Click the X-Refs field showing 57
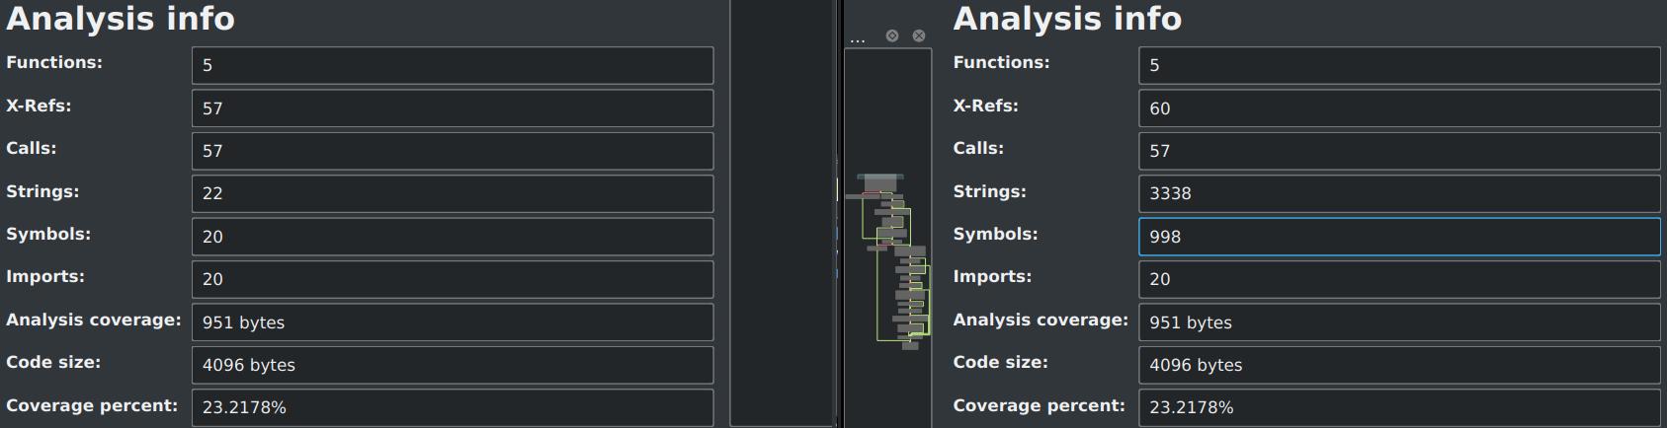1667x428 pixels. 452,108
